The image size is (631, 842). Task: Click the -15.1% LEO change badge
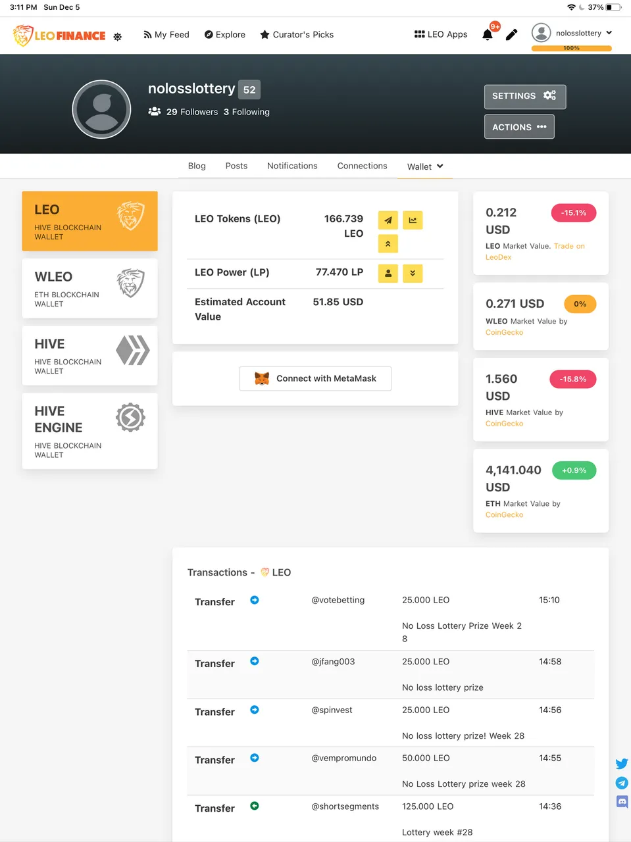coord(573,212)
